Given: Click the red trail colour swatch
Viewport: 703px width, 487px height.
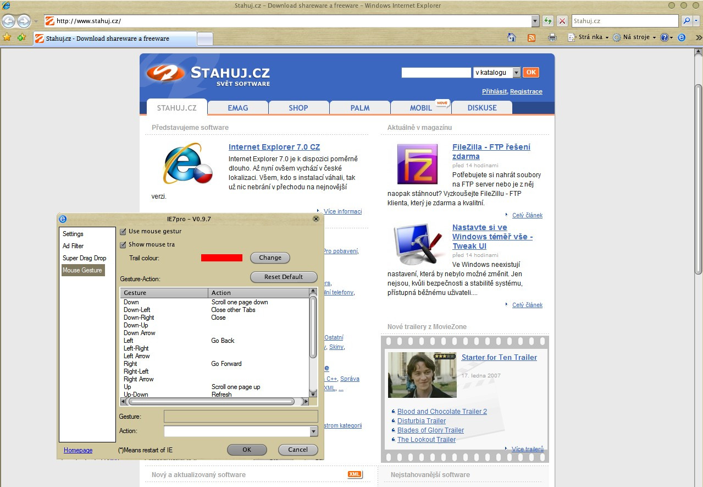Looking at the screenshot, I should click(x=222, y=258).
